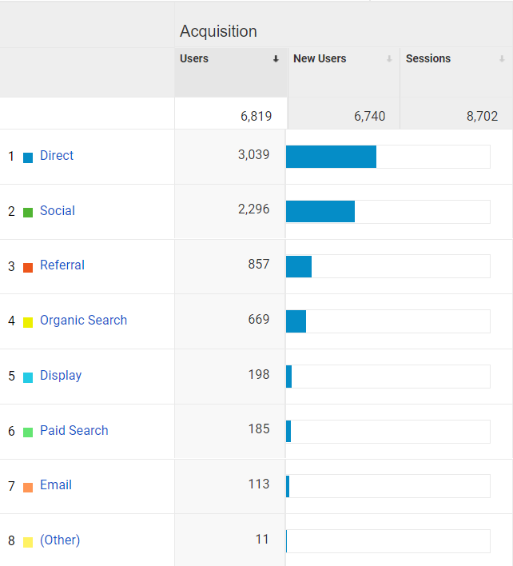Screen dimensions: 513x566
Task: Select the New Users column header
Action: click(320, 58)
